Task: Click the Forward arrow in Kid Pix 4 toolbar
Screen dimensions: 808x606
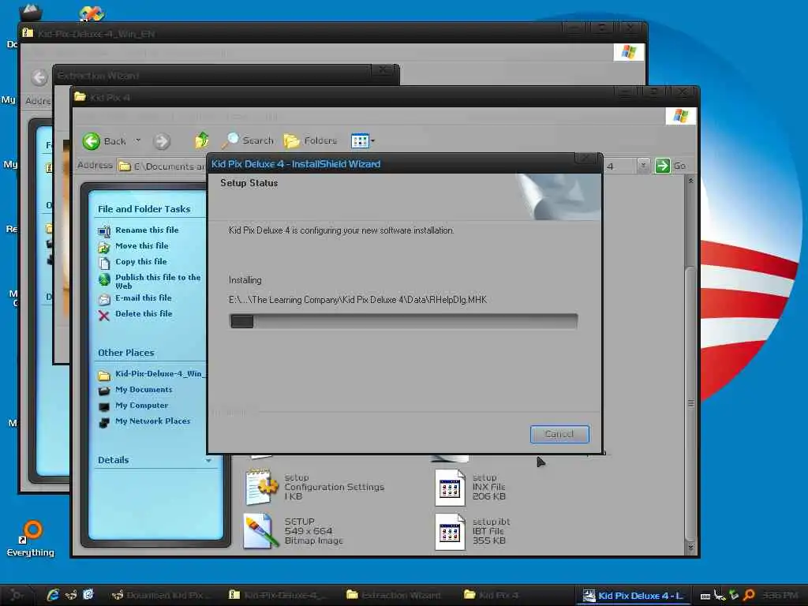Action: pos(161,140)
